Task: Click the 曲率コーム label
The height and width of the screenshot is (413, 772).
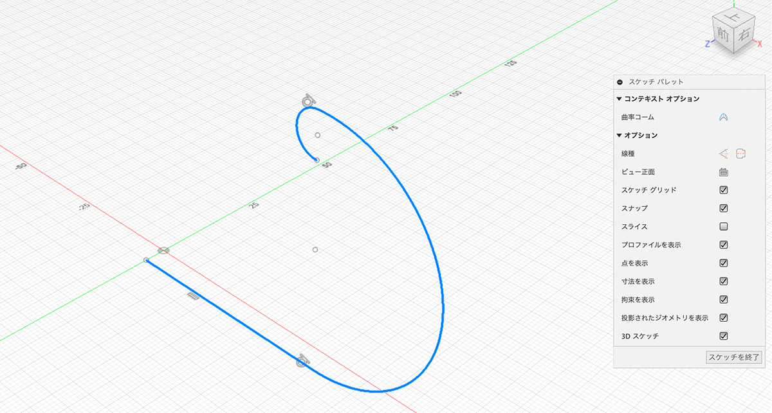Action: tap(638, 118)
